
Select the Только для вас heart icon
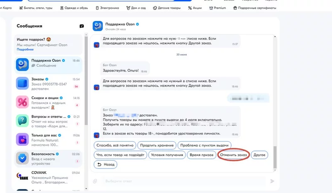tap(22, 139)
